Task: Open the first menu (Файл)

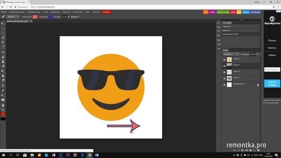Action: [4, 12]
